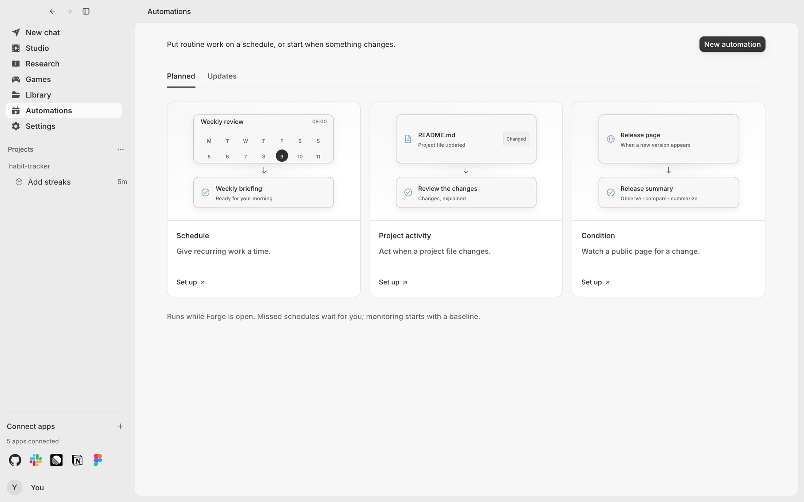
Task: Set up the Project activity automation
Action: (393, 282)
